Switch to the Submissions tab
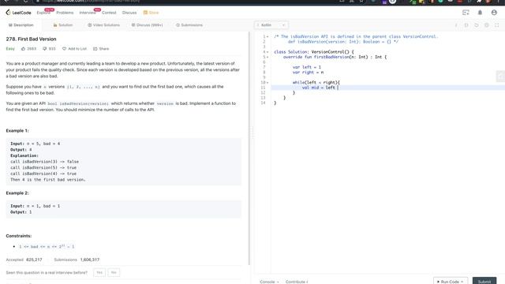 (189, 25)
